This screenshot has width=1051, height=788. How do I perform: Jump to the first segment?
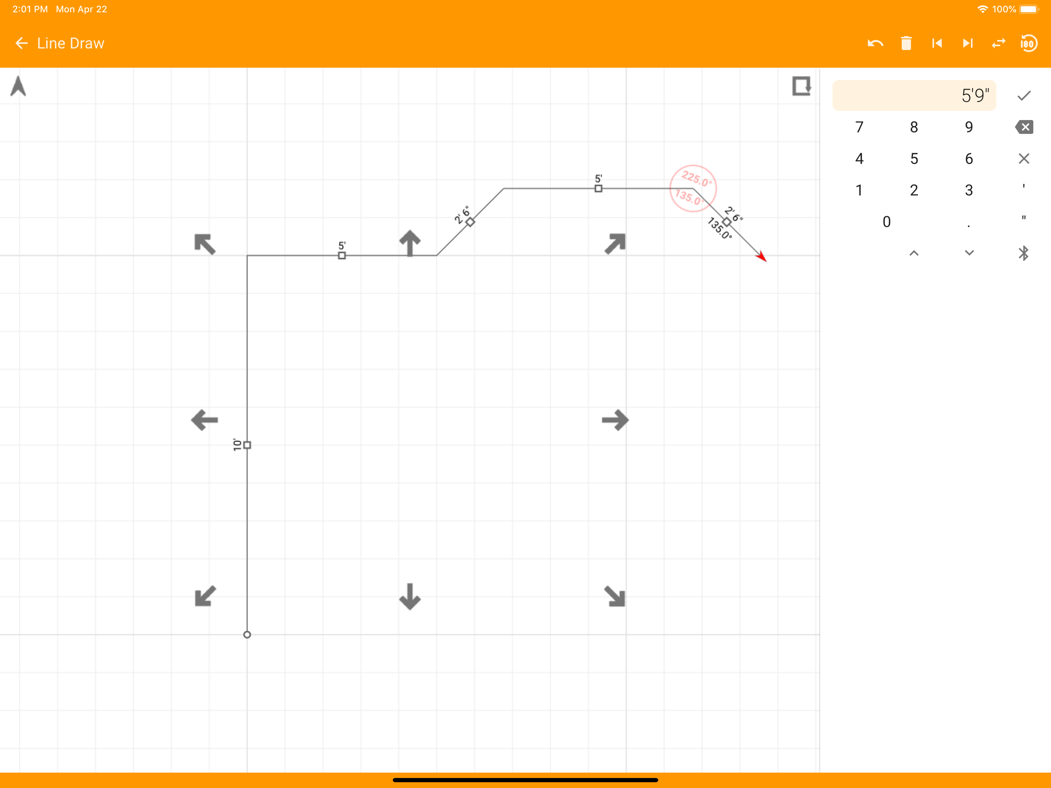[x=937, y=43]
